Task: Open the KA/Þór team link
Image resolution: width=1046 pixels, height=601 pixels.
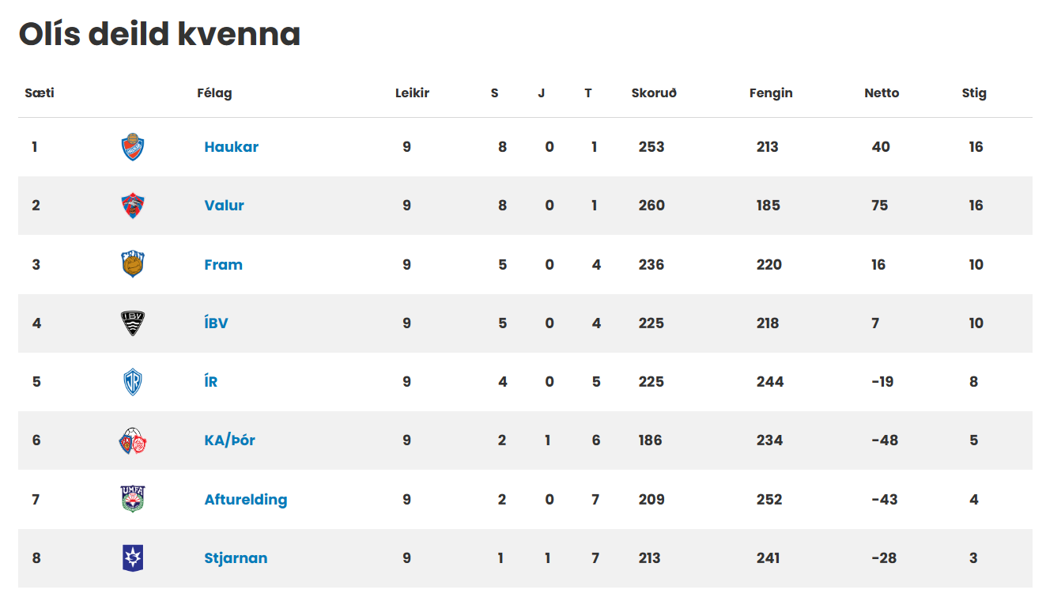Action: (x=230, y=440)
